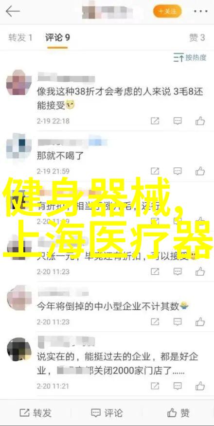Open the three-dot more options menu

tap(201, 12)
